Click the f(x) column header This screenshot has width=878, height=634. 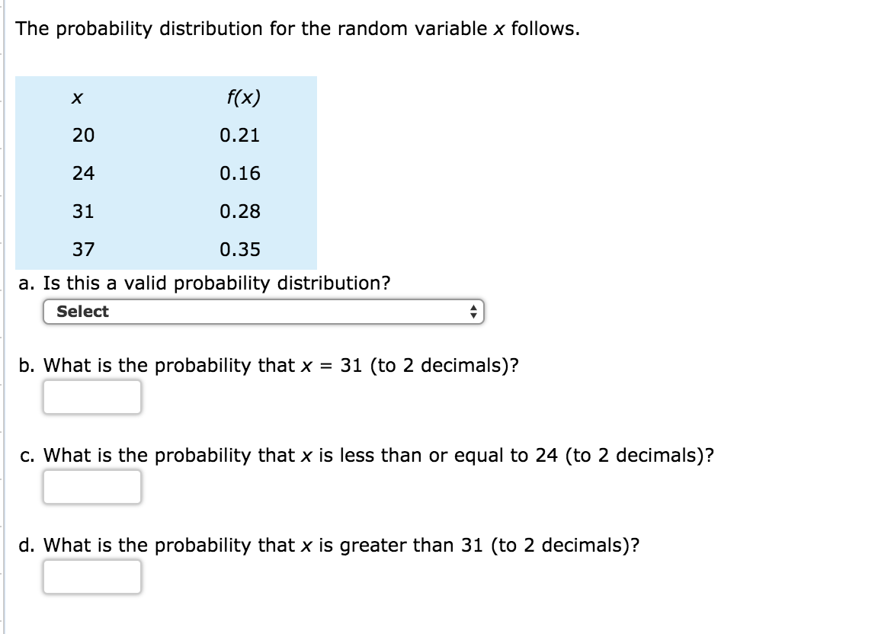[242, 98]
